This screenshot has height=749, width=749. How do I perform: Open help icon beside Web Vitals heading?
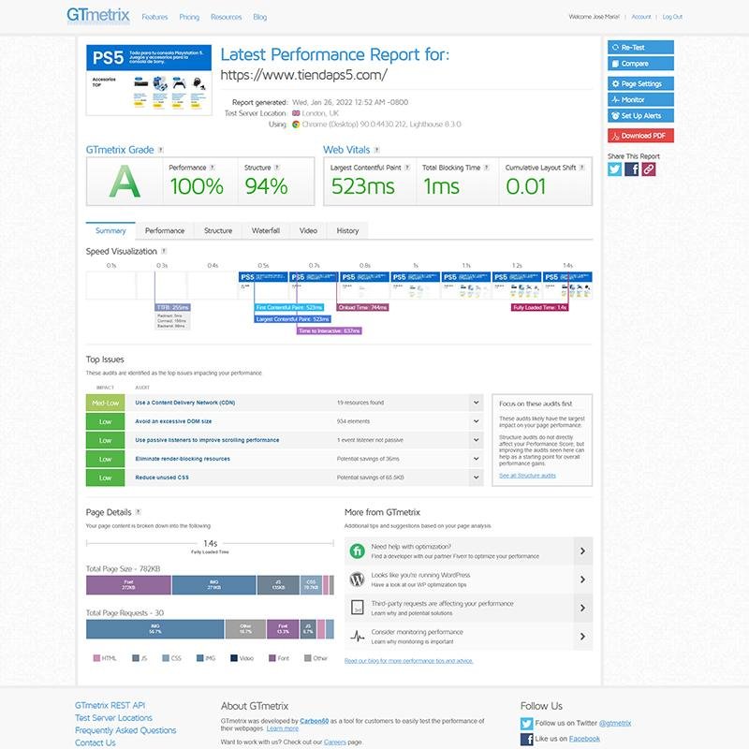(x=377, y=150)
